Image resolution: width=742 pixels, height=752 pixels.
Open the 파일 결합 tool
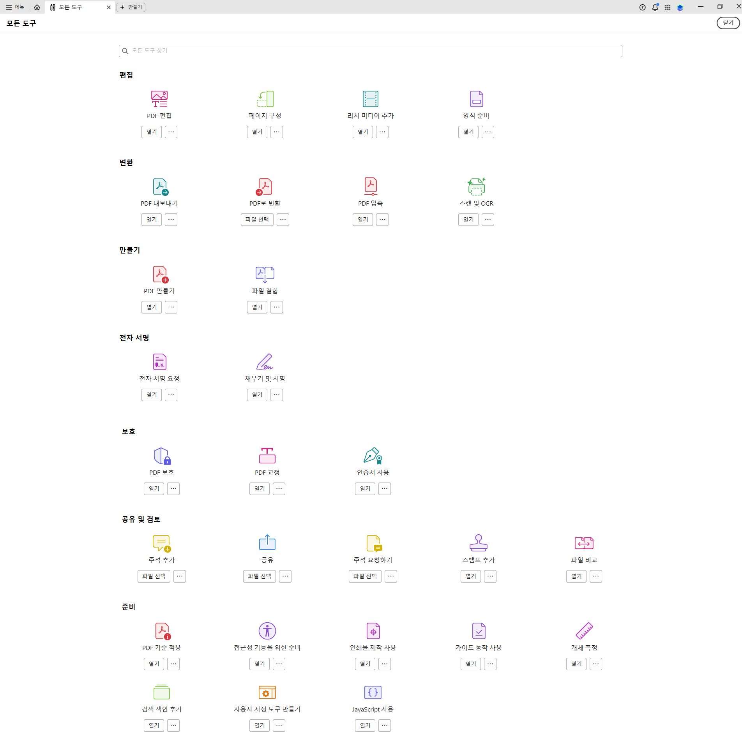click(x=257, y=307)
